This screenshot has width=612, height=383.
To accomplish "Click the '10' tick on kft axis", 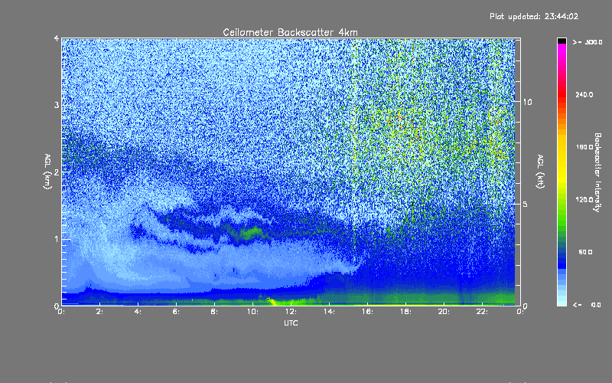I will click(527, 102).
